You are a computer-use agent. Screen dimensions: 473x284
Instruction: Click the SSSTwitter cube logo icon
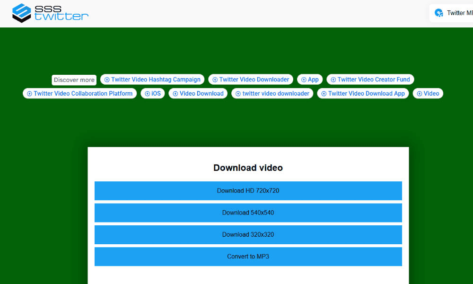click(22, 13)
